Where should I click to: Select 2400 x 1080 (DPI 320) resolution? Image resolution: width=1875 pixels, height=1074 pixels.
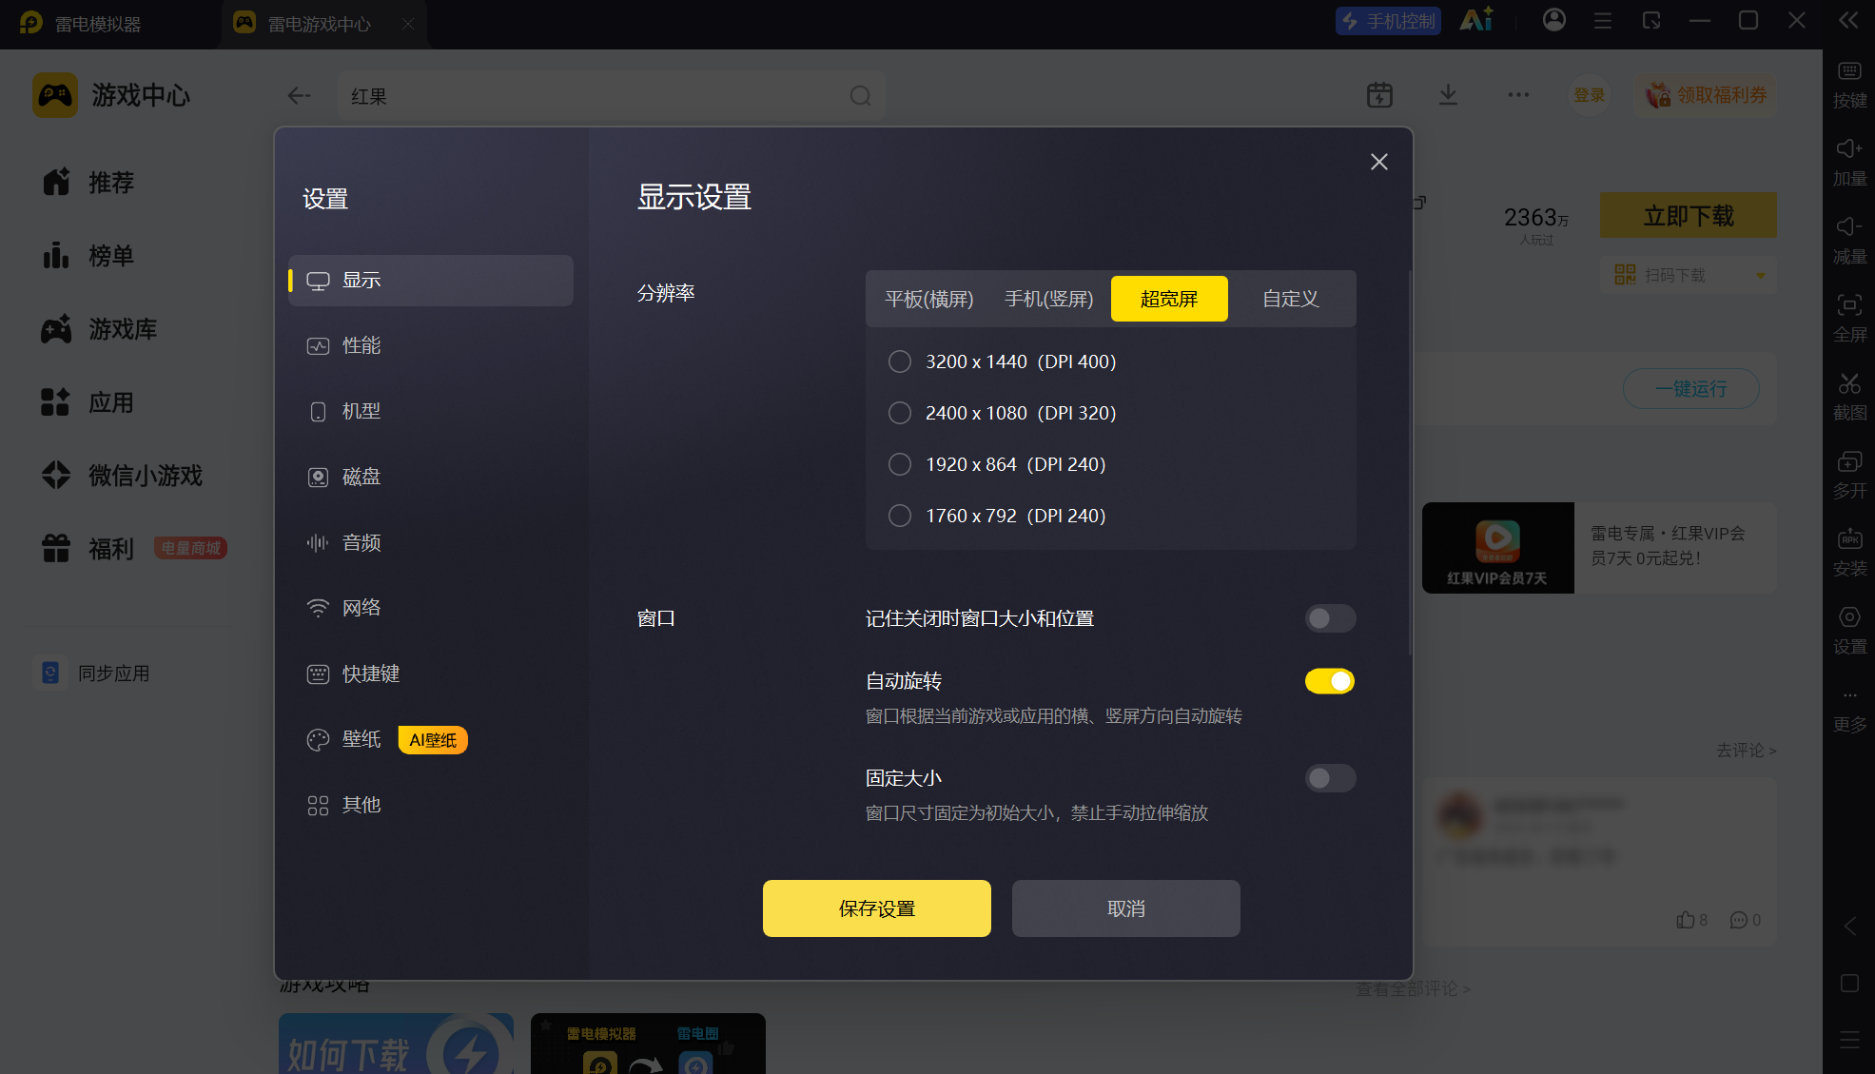coord(1002,413)
